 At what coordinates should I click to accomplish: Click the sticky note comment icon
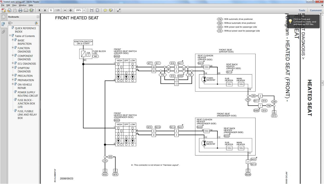(105, 10)
